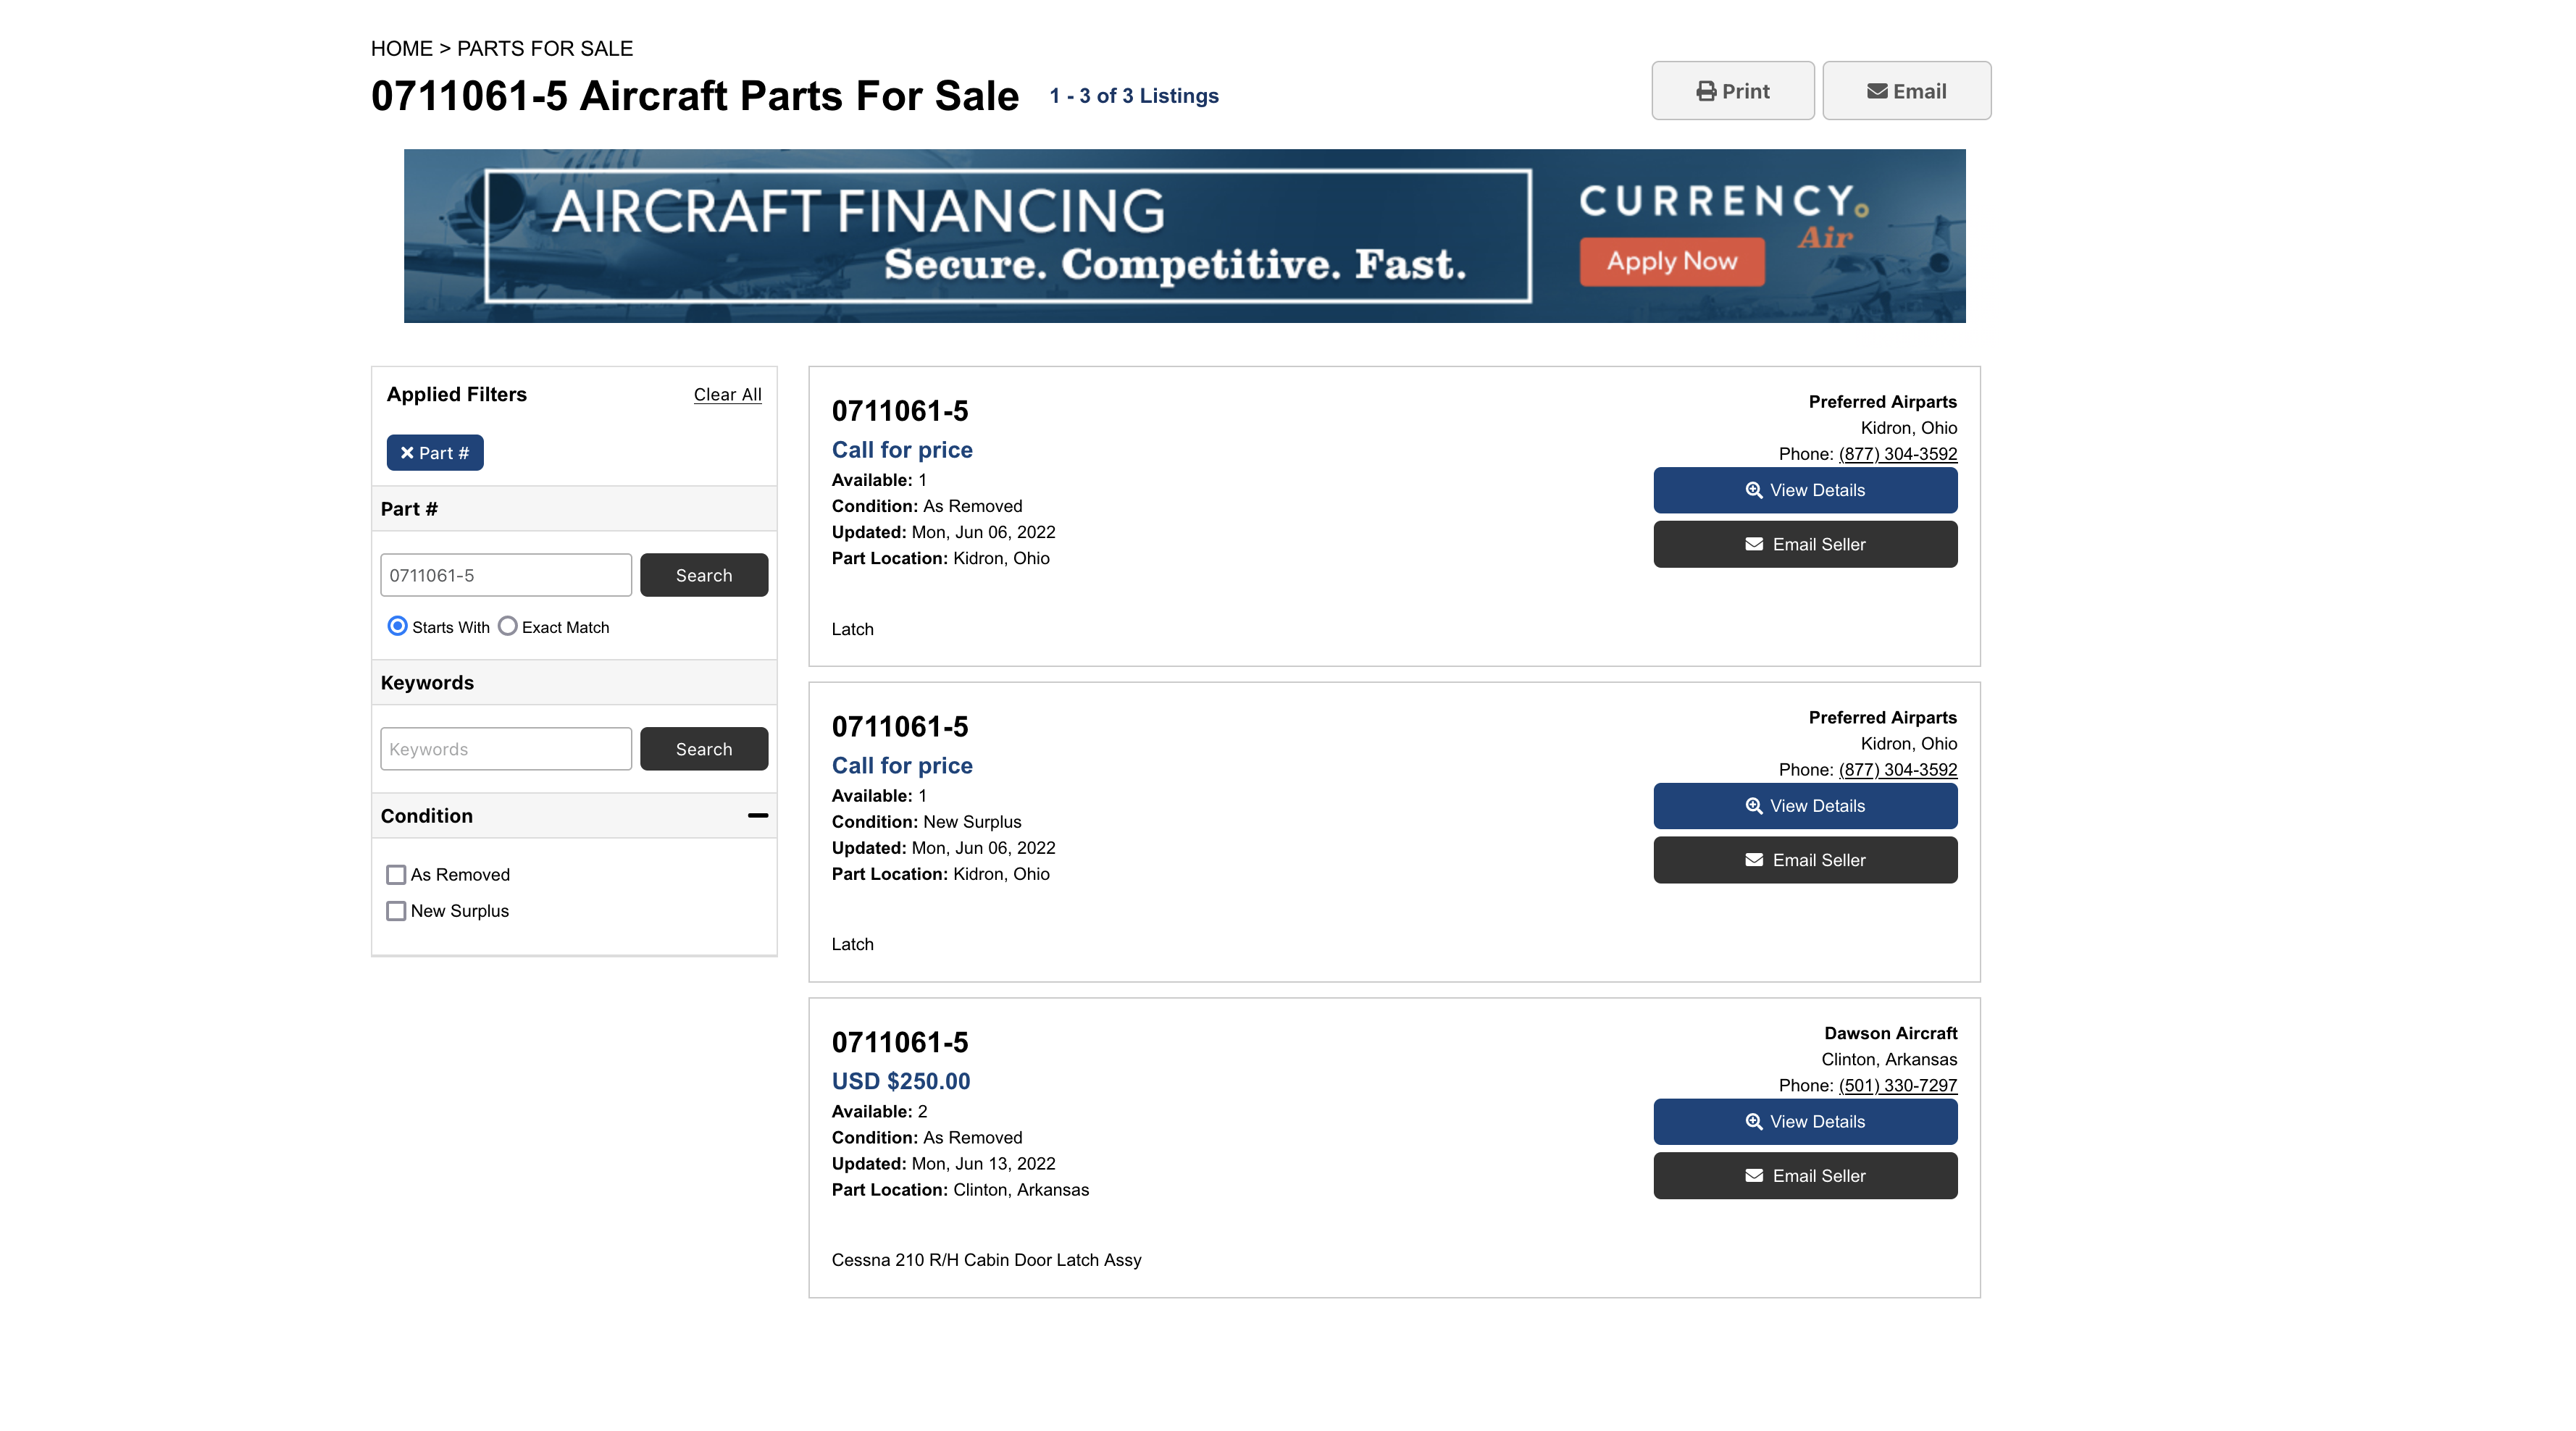Collapse the Condition filter section
This screenshot has height=1431, width=2576.
758,816
